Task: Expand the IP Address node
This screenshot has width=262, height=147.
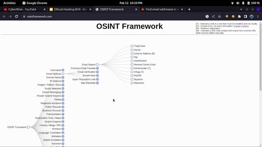Action: click(63, 81)
